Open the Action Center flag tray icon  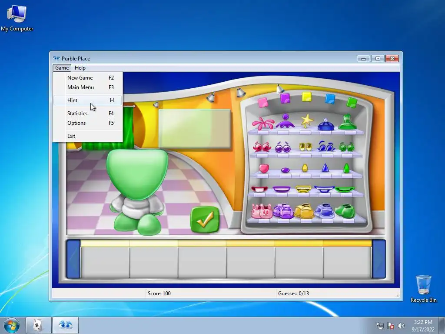[391, 326]
